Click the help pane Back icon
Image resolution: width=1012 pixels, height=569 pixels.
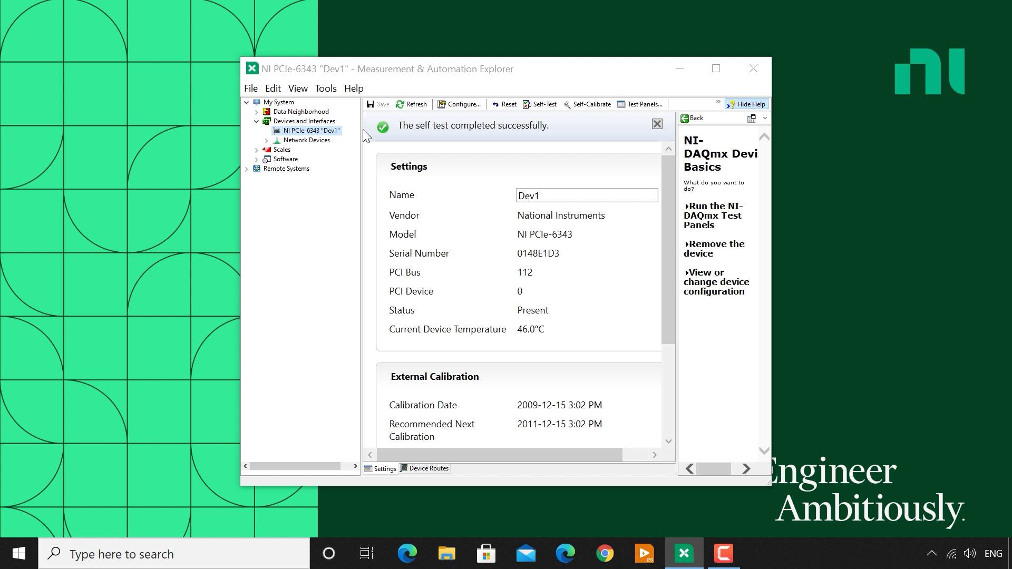click(x=685, y=119)
